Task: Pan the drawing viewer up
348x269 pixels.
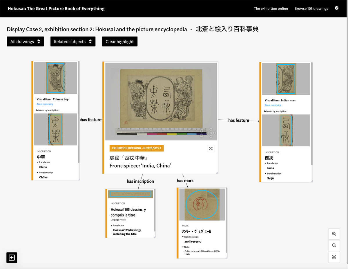Action: point(211,130)
